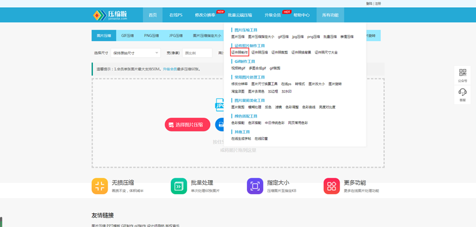Click 淘宝详图 in the 所有功能 menu

pos(237,92)
